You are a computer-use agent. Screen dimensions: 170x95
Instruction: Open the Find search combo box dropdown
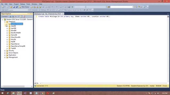[x=133, y=7]
